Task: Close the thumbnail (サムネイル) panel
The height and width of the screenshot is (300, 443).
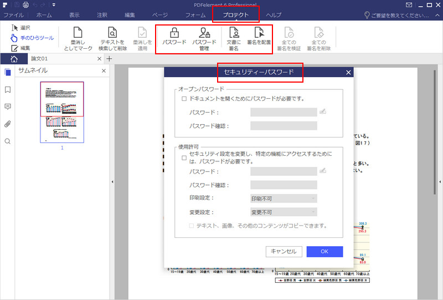Action: [104, 71]
